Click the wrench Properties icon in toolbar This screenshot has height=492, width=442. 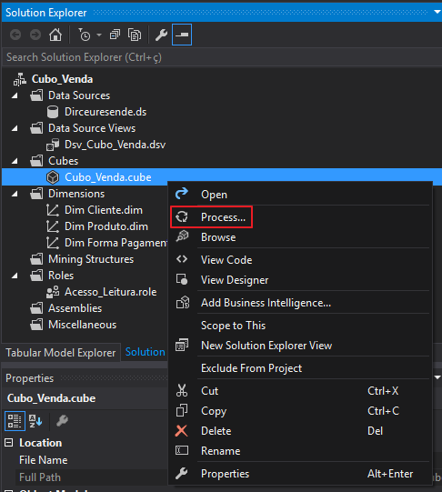(x=161, y=35)
